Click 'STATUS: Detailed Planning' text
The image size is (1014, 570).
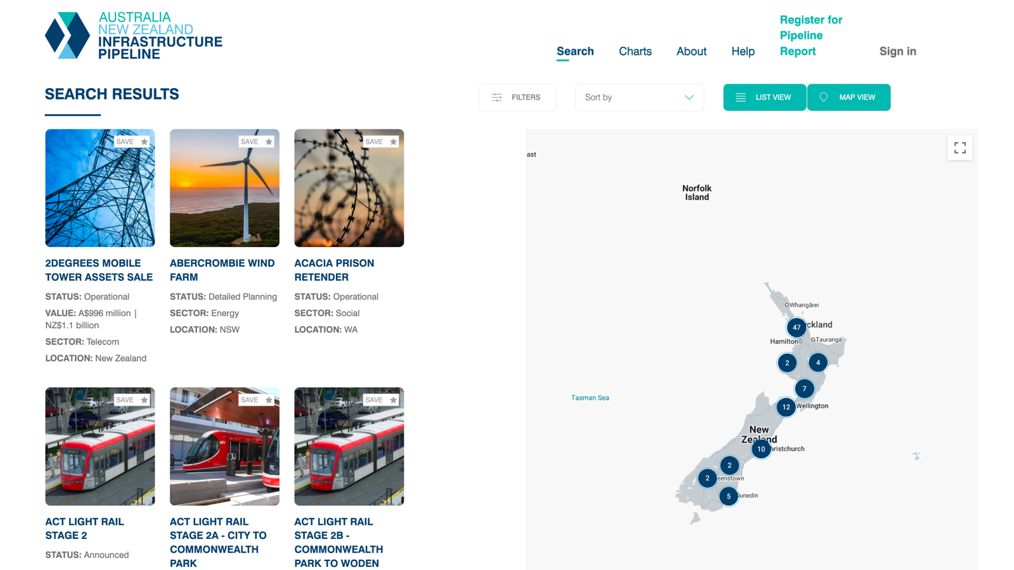223,296
